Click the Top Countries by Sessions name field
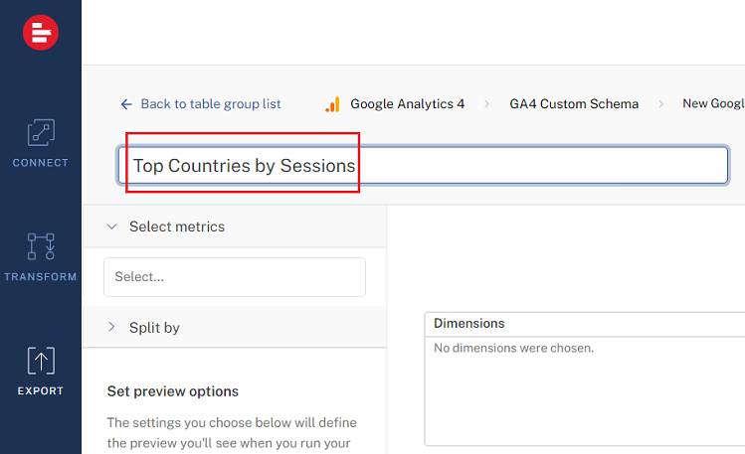This screenshot has height=454, width=745. pyautogui.click(x=423, y=165)
